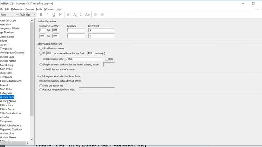
Task: Toggle bold formatting with the B icon
Action: [x=41, y=15]
